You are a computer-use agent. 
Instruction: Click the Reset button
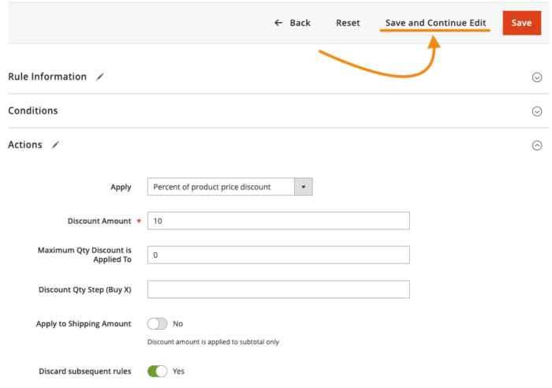point(348,23)
